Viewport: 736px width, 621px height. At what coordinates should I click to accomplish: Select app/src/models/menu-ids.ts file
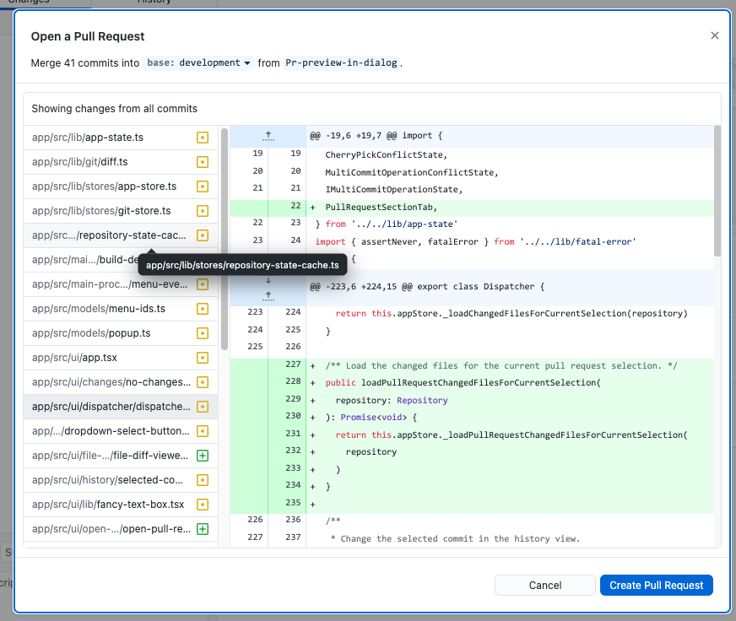[121, 309]
